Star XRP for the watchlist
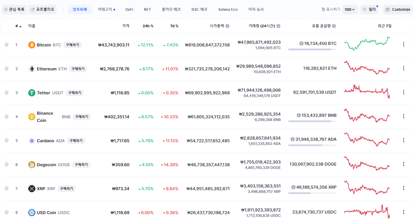Screen dimensions: 414x224 [x=7, y=188]
